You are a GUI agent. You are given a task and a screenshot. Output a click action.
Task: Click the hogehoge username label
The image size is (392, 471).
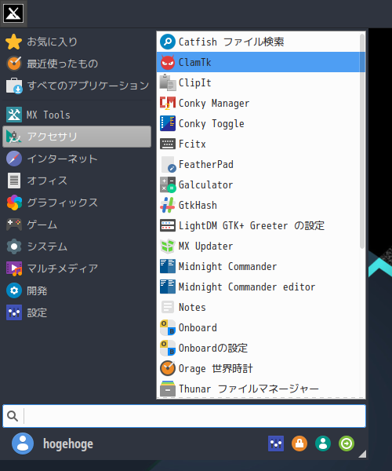click(x=68, y=444)
